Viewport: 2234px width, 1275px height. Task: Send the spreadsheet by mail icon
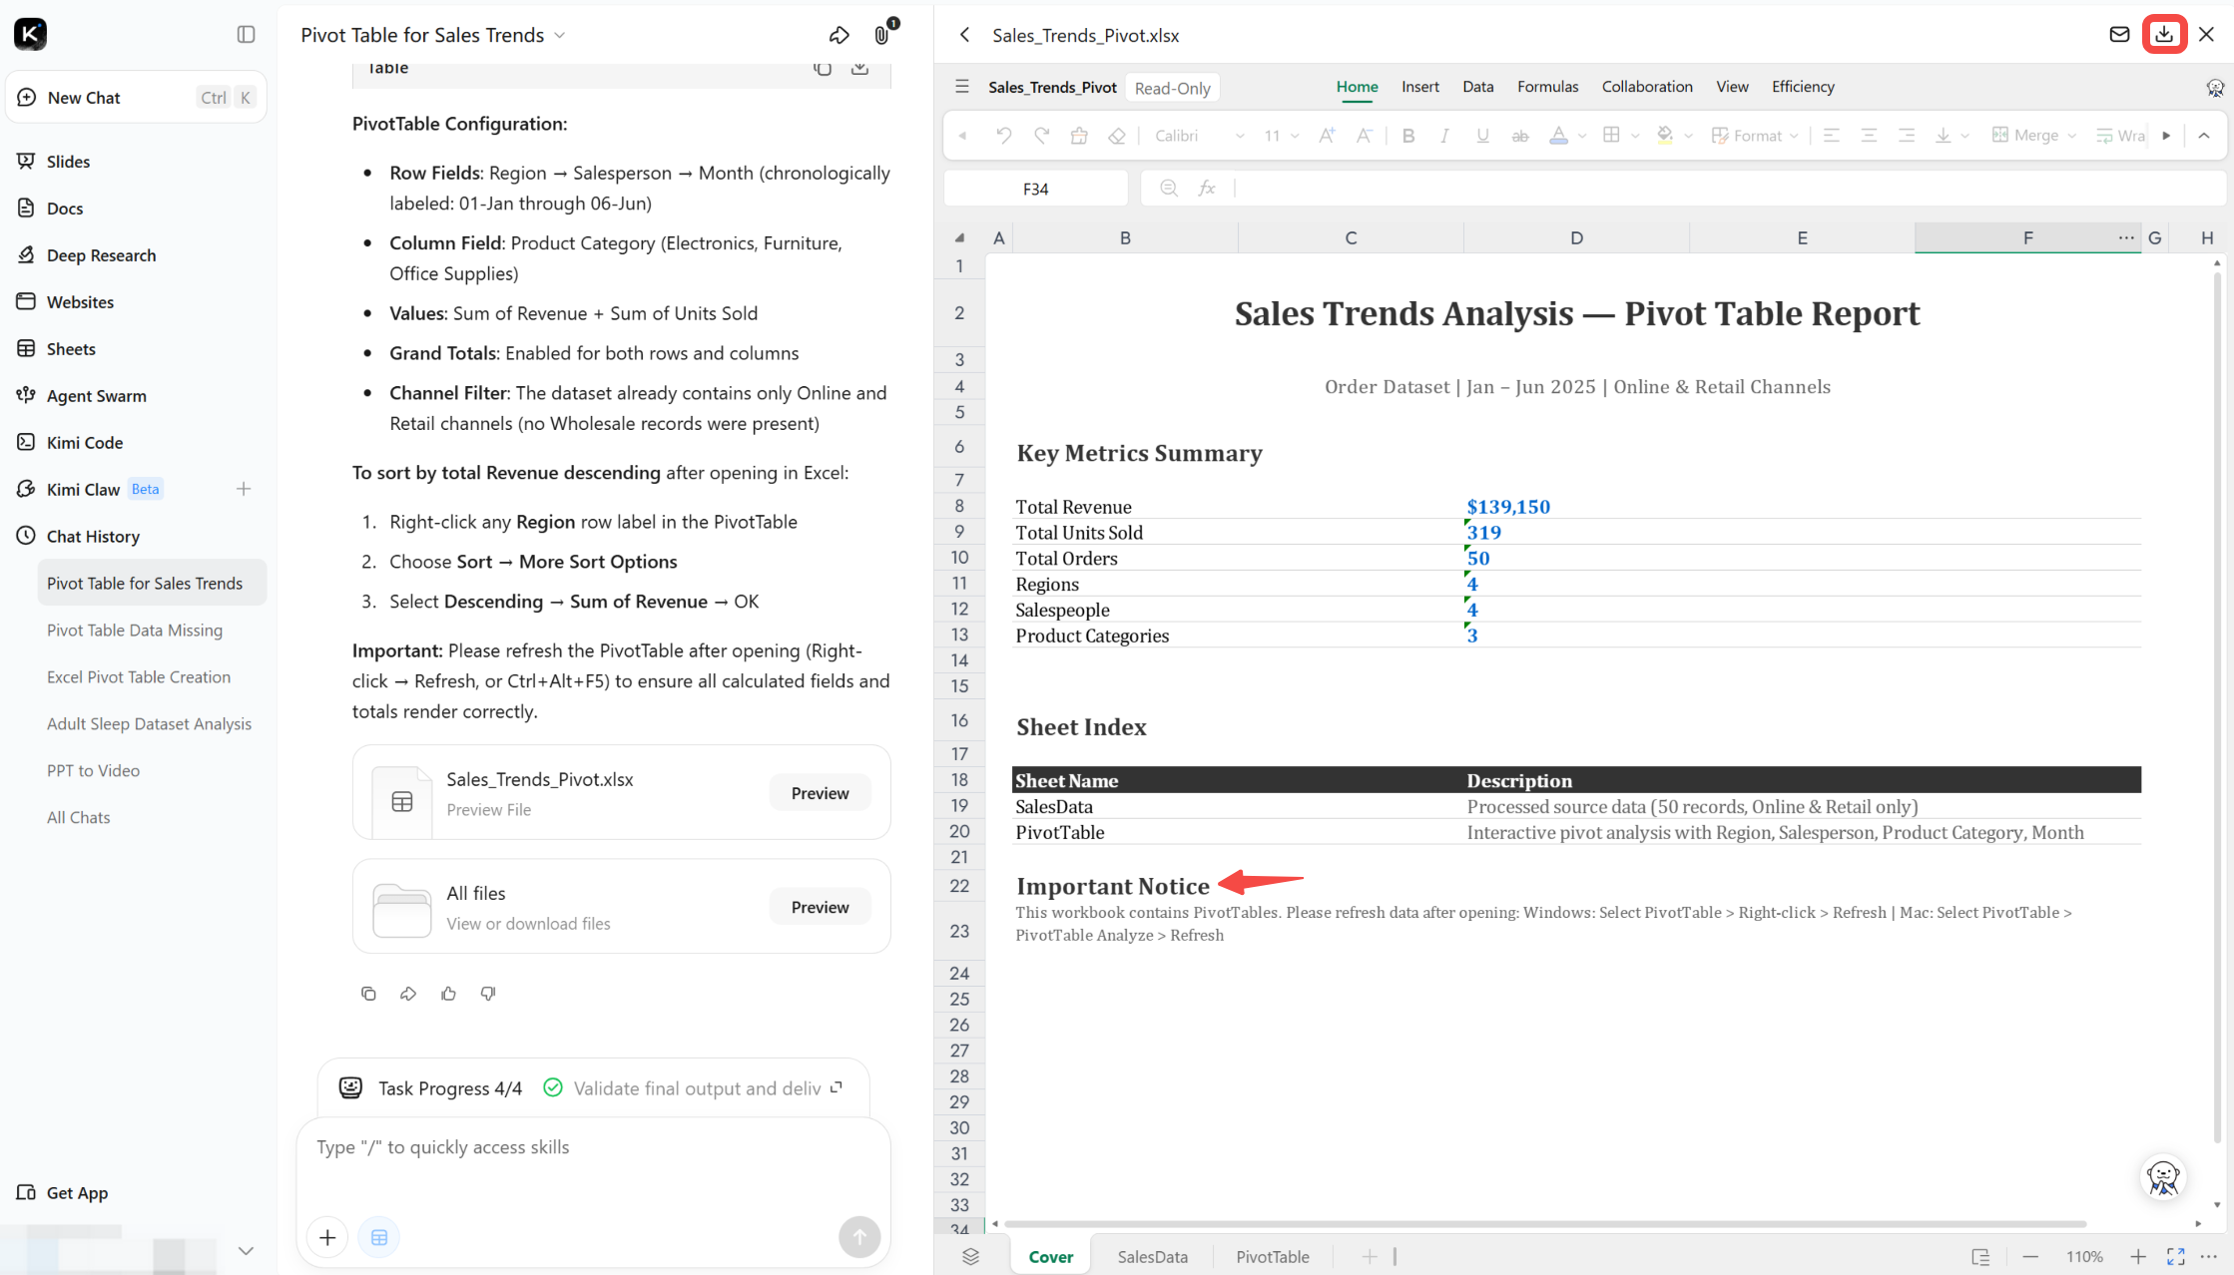coord(2119,34)
